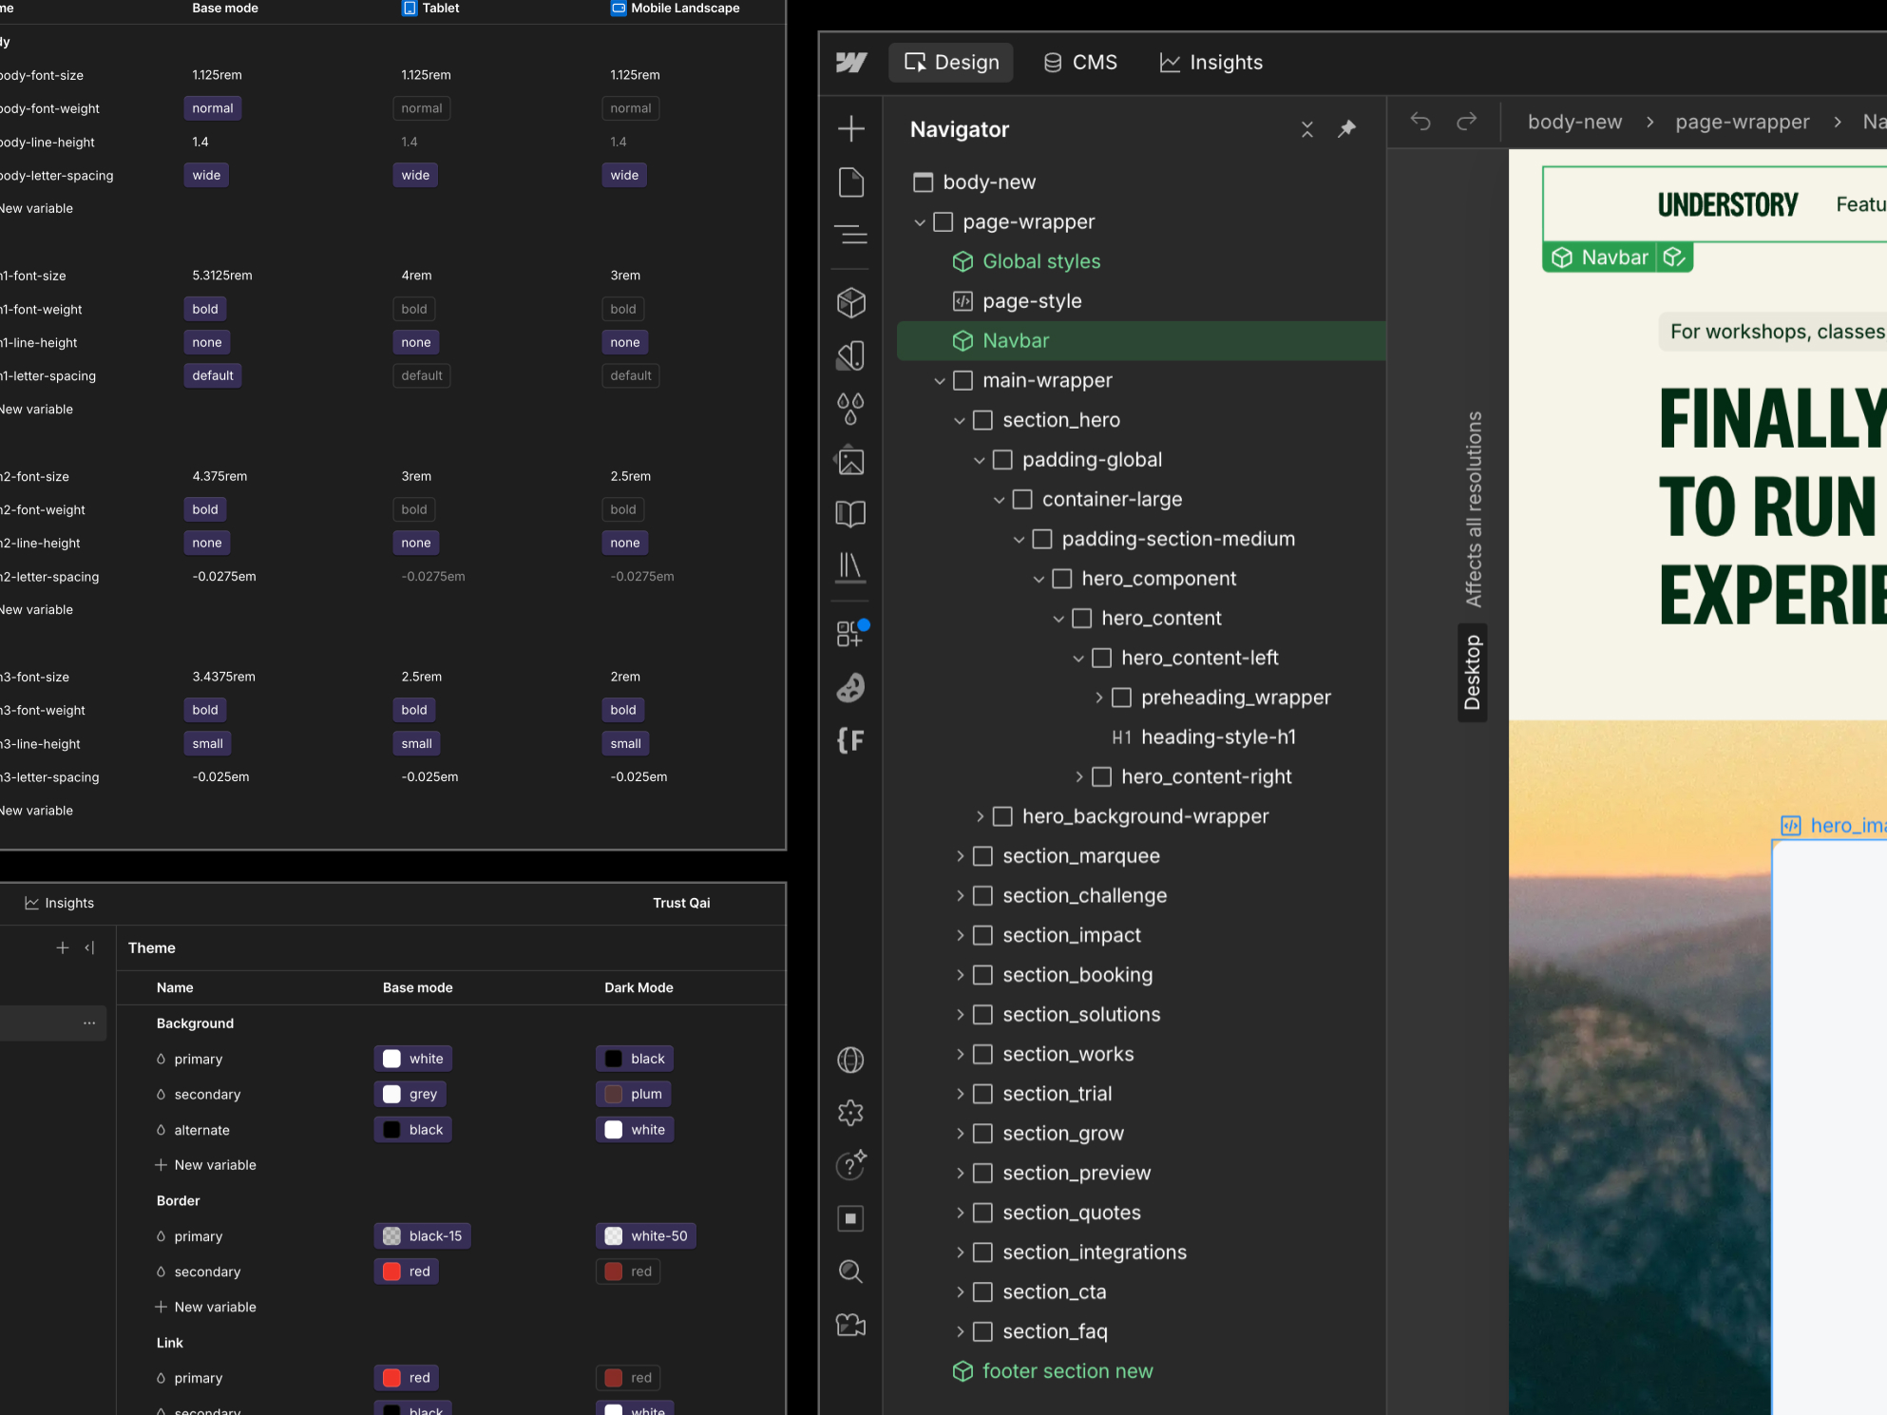Click the wide chip for body-letter-spacing base mode
The image size is (1887, 1415).
click(206, 175)
